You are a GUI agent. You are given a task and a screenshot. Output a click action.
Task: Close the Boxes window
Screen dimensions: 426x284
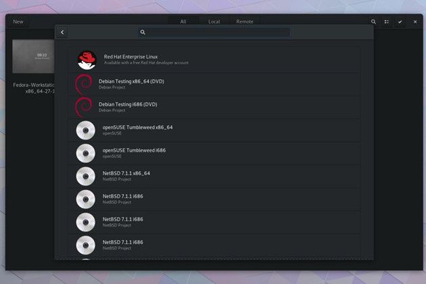415,22
